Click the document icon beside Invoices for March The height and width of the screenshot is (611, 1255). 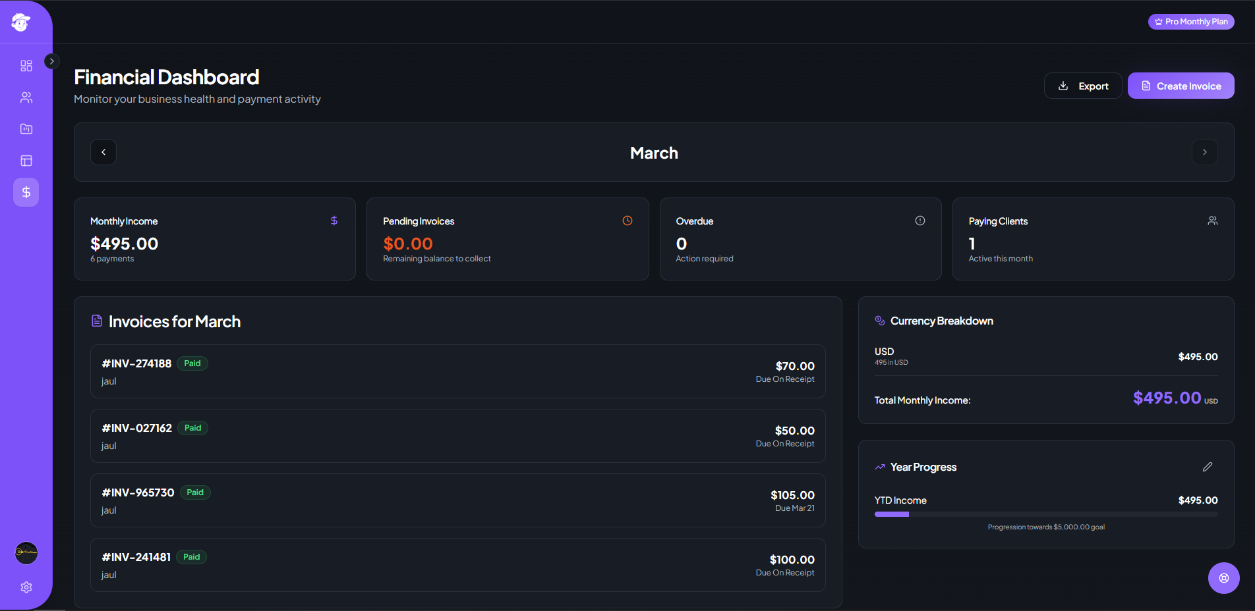[x=97, y=321]
